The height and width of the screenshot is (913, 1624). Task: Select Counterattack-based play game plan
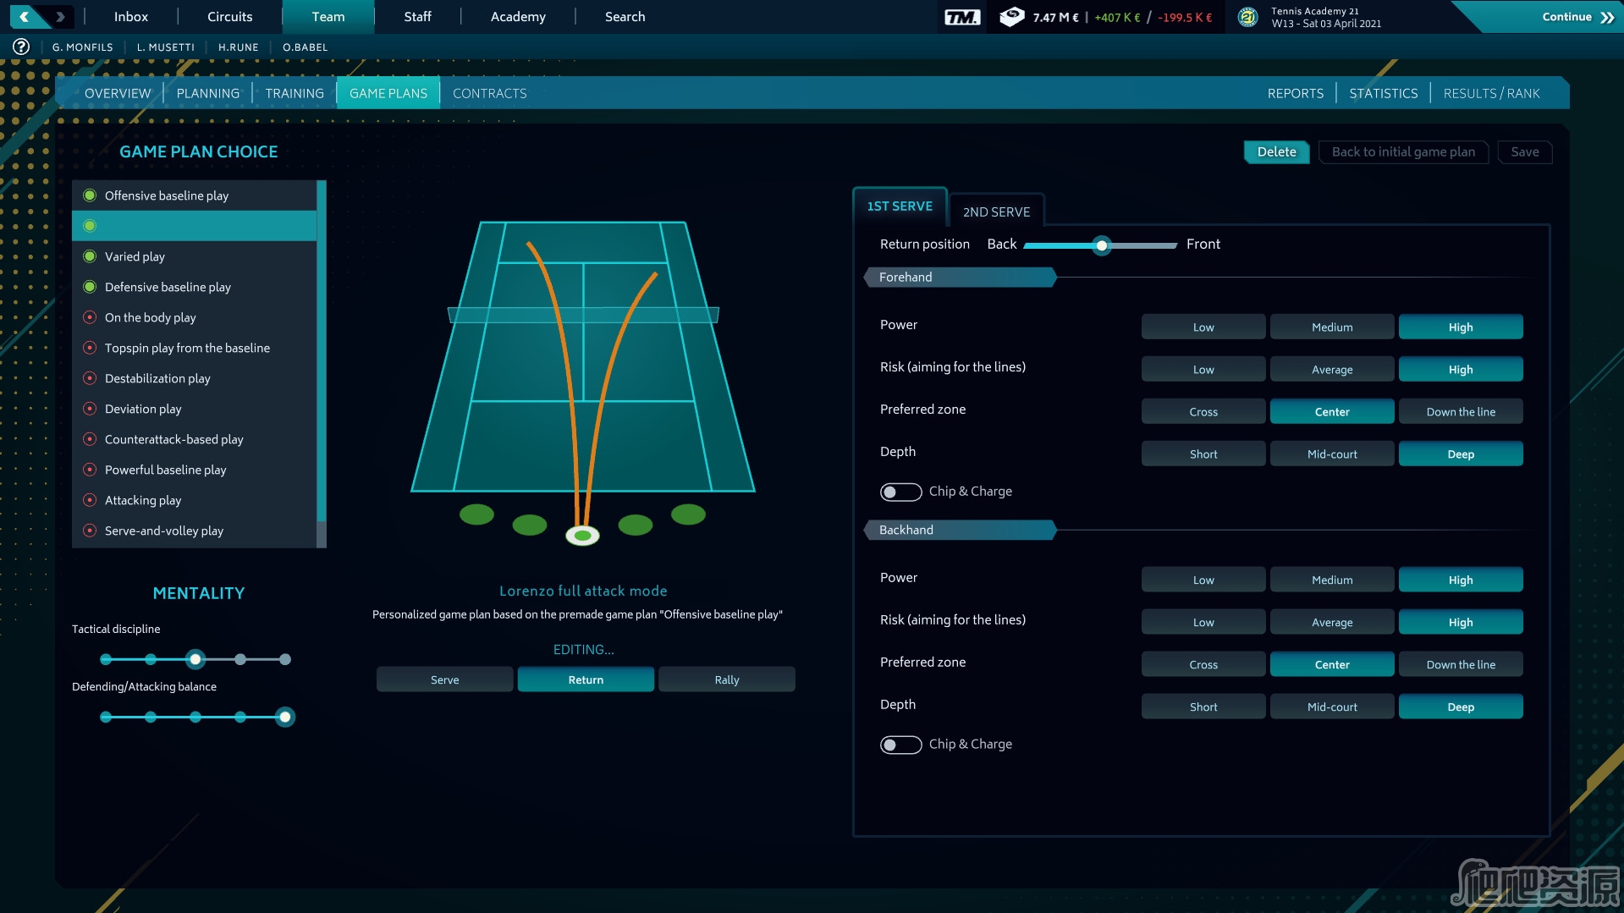[195, 439]
